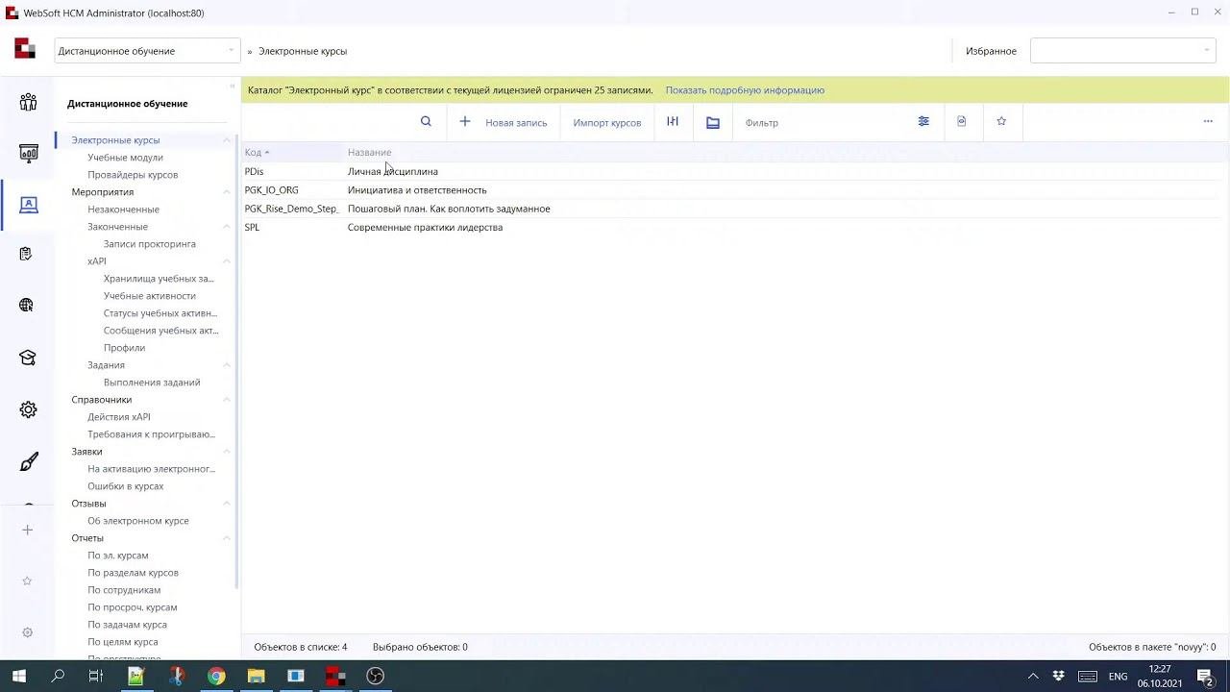This screenshot has height=692, width=1230.
Task: Open the paintbrush design sidebar section
Action: click(x=28, y=462)
